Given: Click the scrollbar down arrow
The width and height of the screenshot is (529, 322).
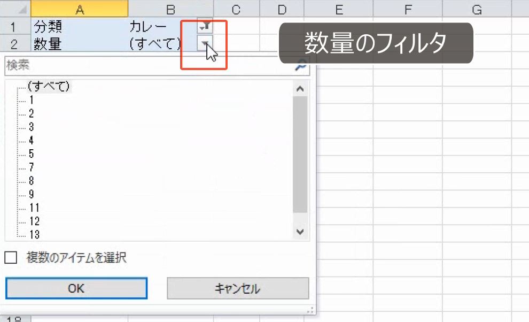Looking at the screenshot, I should (x=300, y=232).
